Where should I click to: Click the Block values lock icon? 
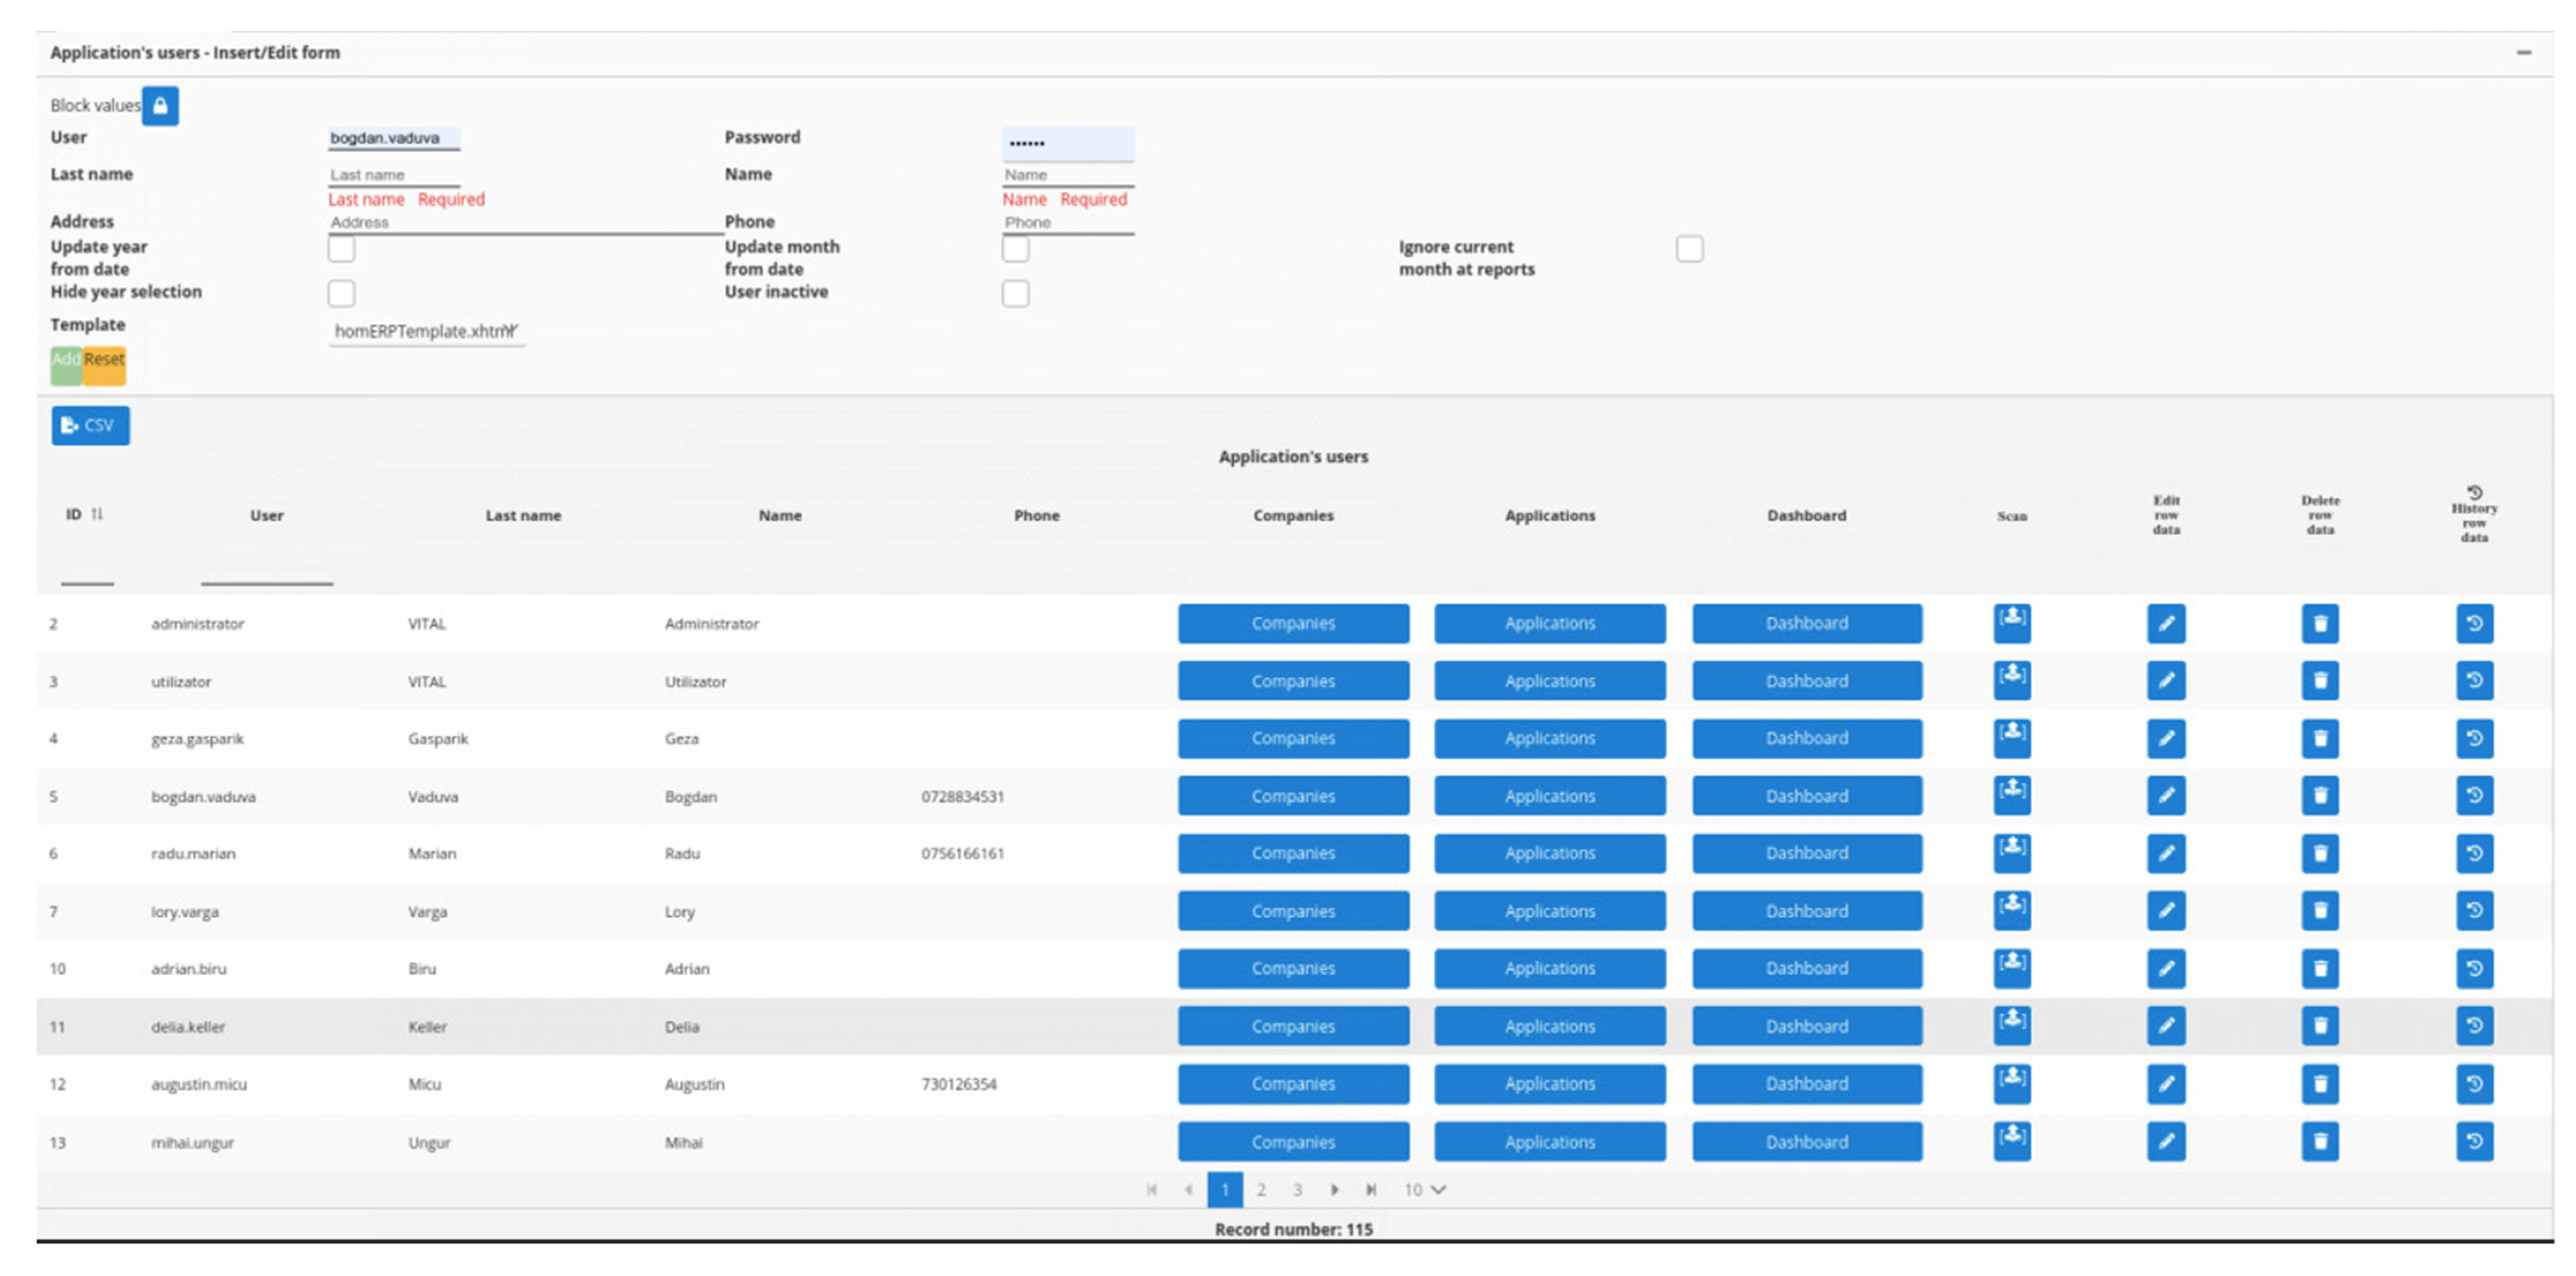point(160,106)
